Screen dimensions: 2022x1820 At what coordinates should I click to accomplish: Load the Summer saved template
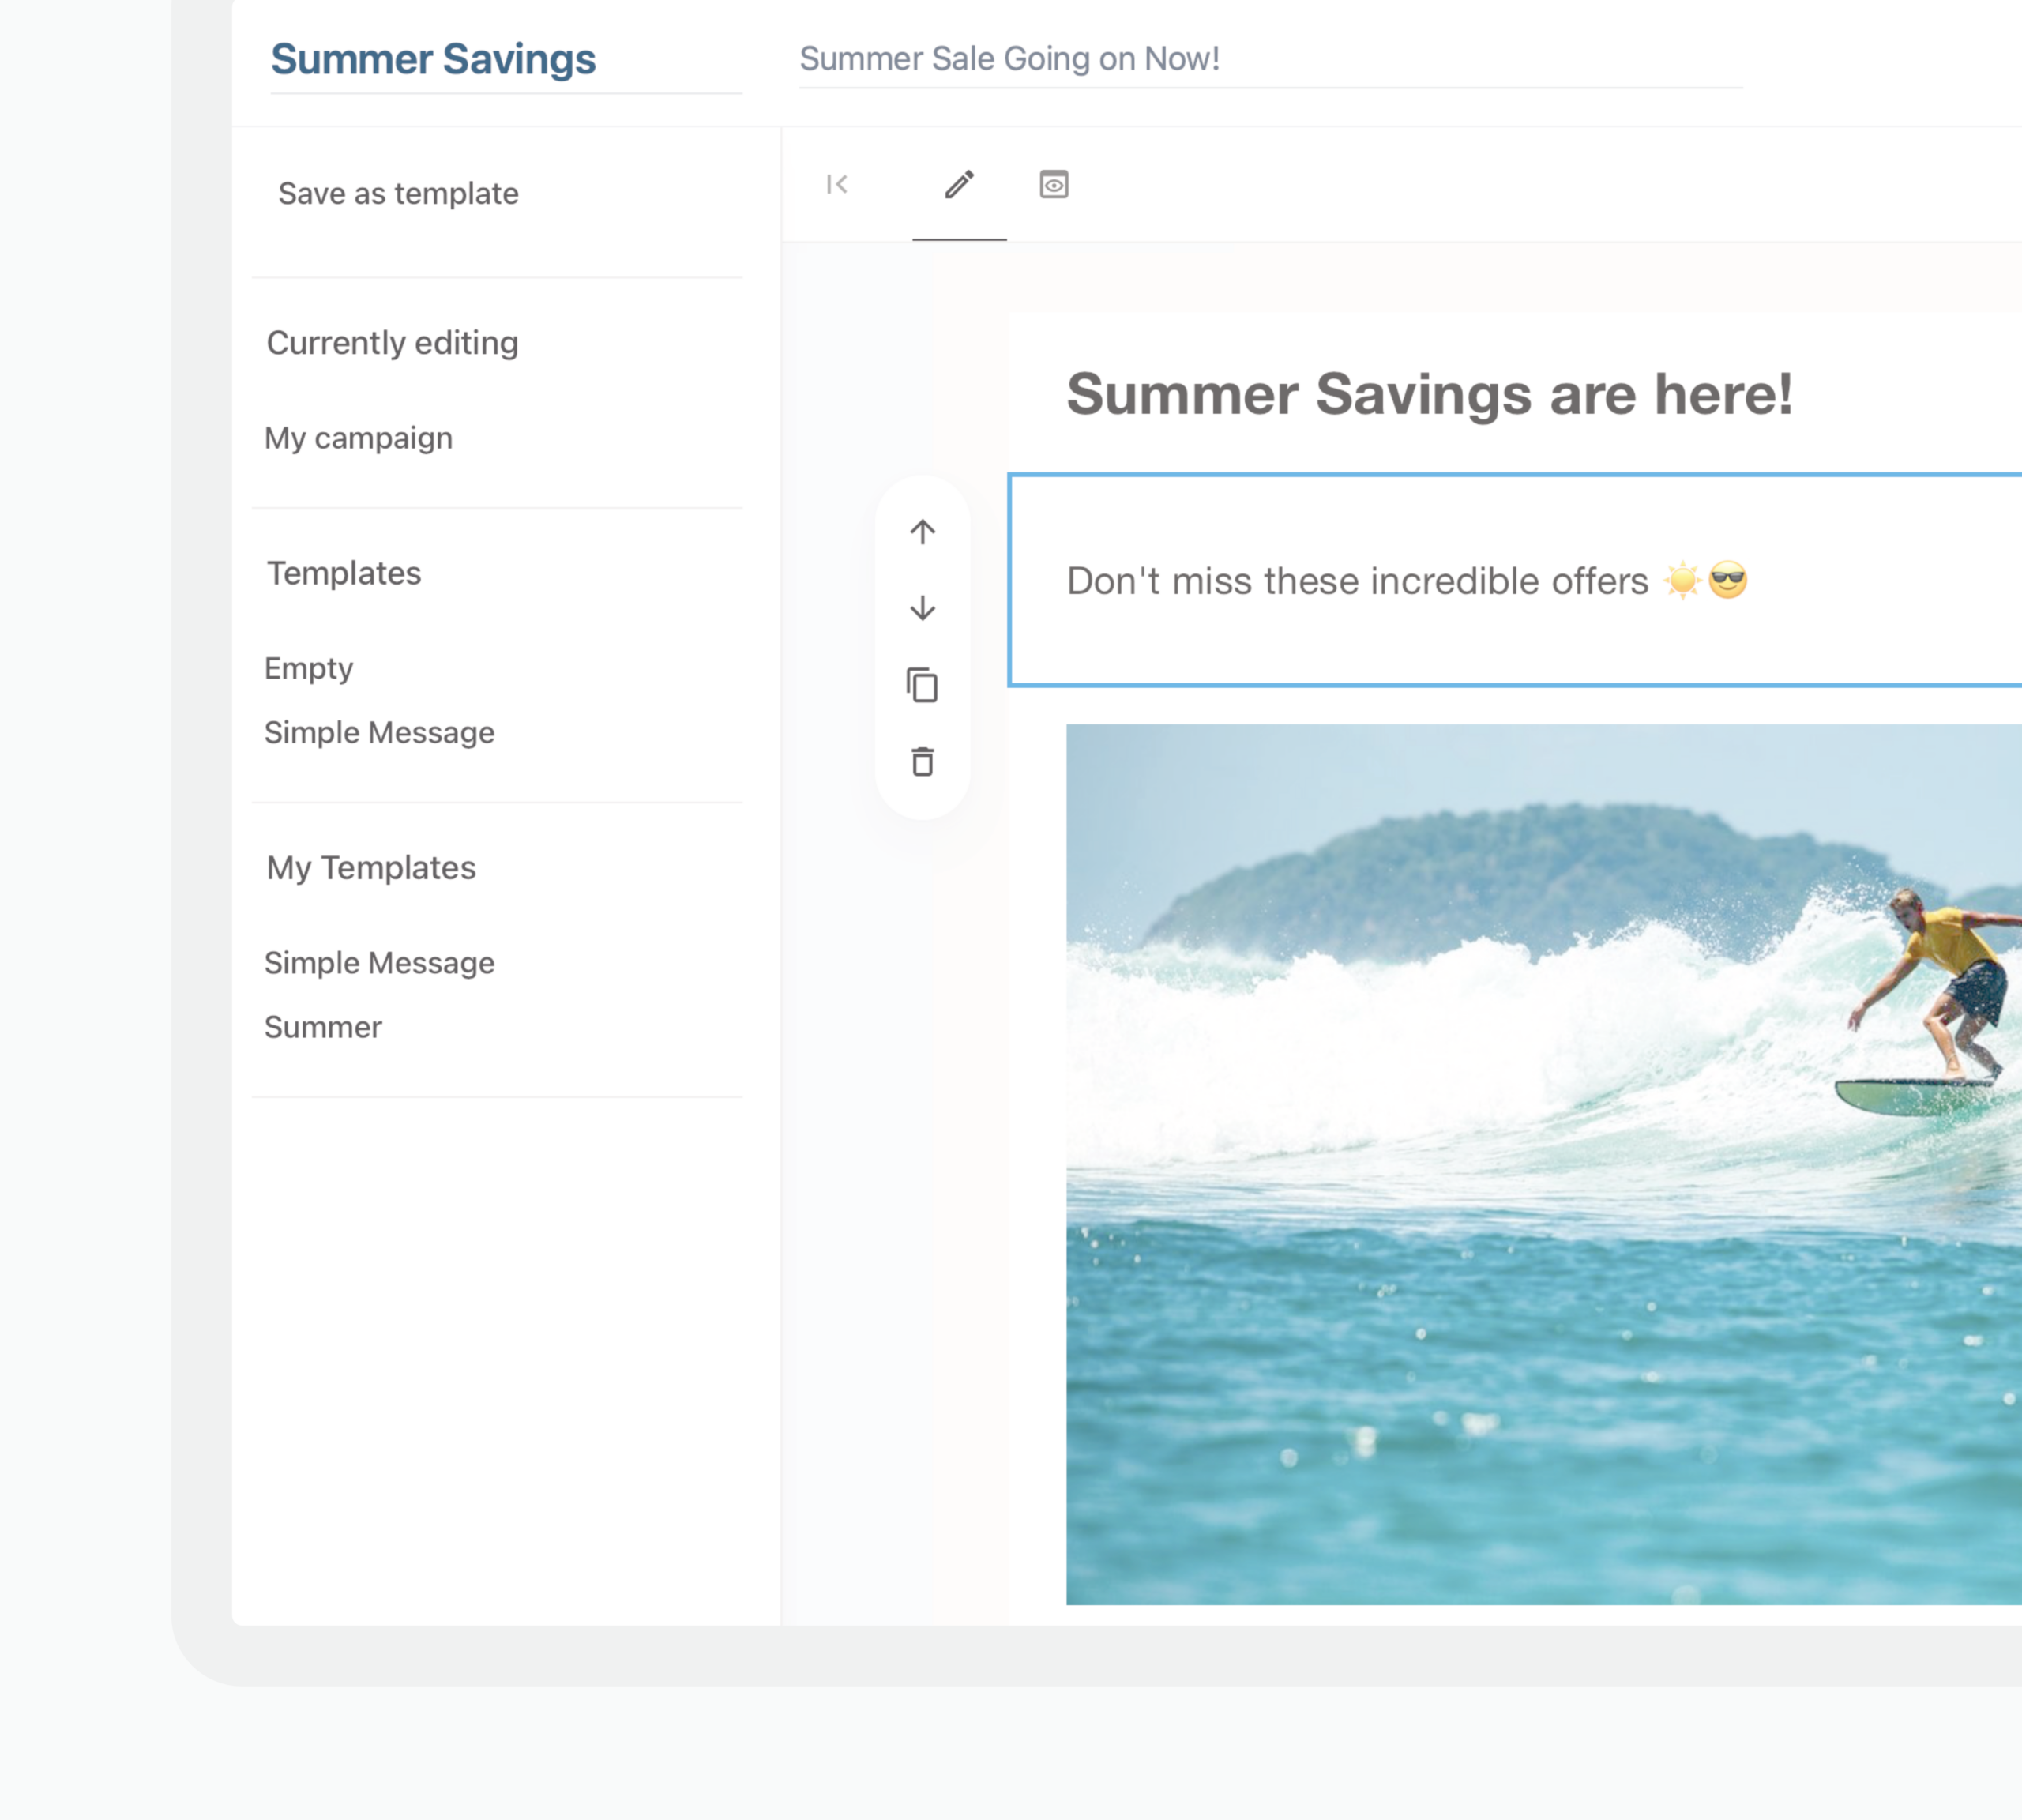[323, 1027]
